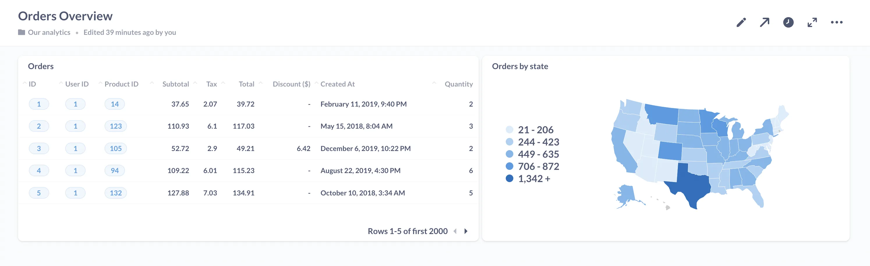Open the Our analytics collection
The width and height of the screenshot is (870, 266).
[x=49, y=32]
